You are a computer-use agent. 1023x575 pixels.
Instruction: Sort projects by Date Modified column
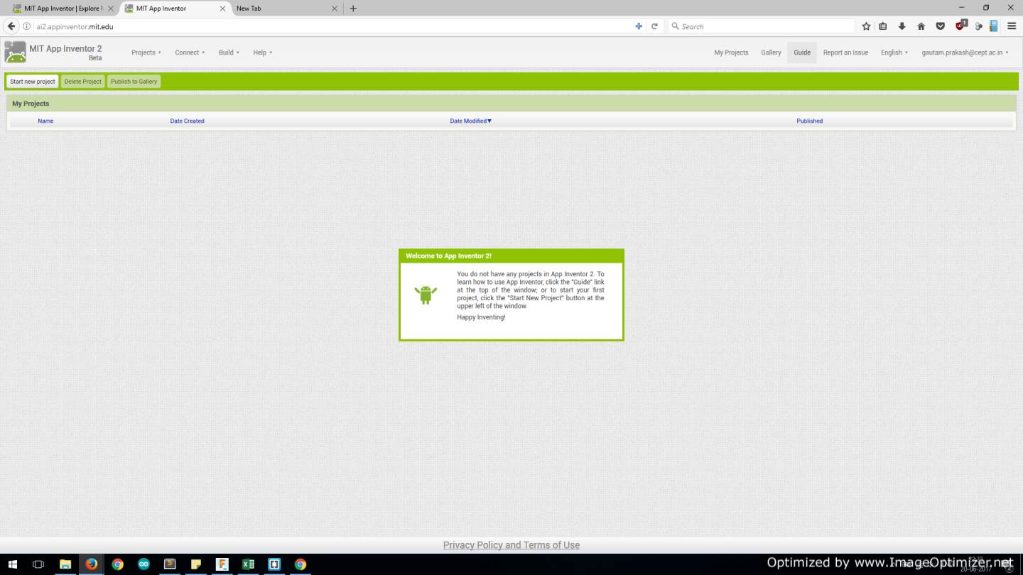(470, 121)
